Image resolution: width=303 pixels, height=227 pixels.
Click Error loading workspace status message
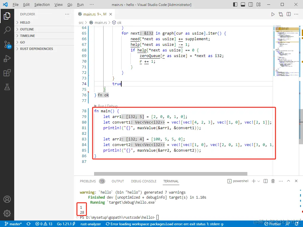click(x=165, y=224)
